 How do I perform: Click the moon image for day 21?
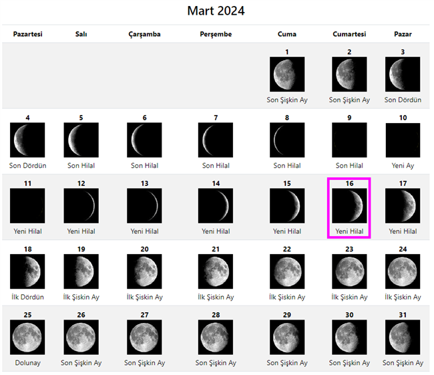point(216,271)
